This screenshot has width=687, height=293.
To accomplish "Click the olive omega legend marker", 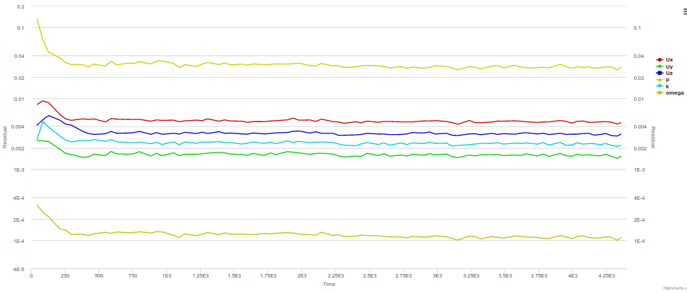I will 660,92.
